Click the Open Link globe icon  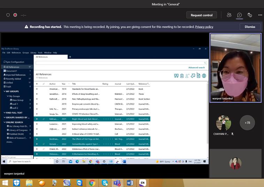(204, 76)
